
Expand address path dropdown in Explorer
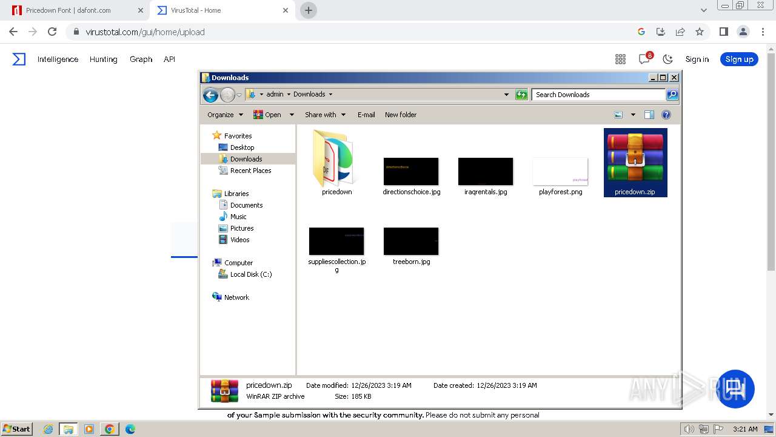[506, 94]
